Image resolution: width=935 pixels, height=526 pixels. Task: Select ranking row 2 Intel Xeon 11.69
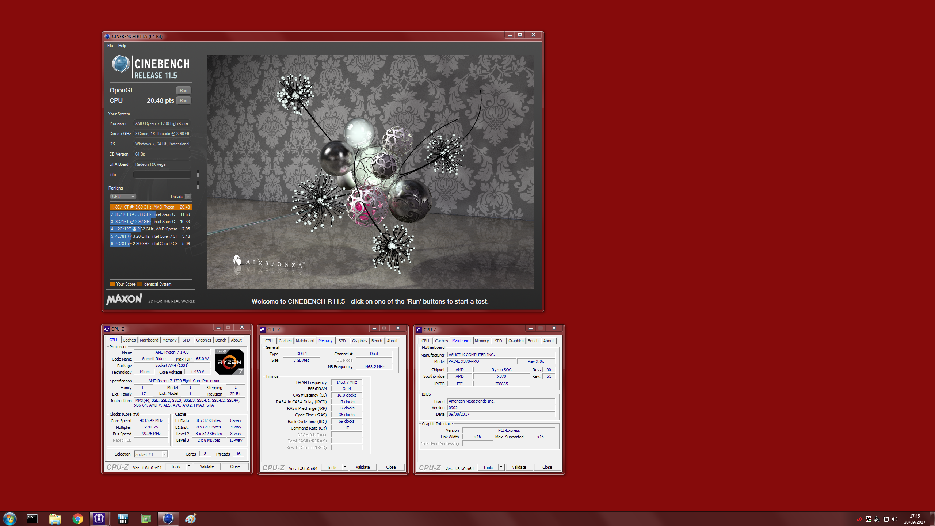click(x=150, y=214)
